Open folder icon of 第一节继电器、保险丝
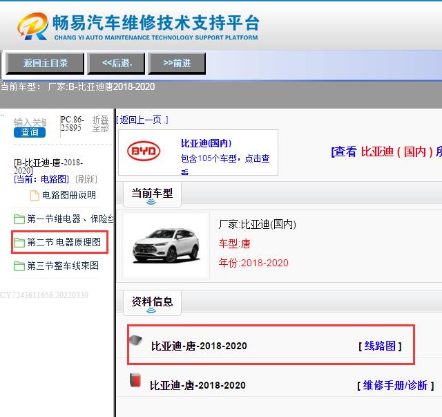This screenshot has height=417, width=442. click(x=19, y=219)
